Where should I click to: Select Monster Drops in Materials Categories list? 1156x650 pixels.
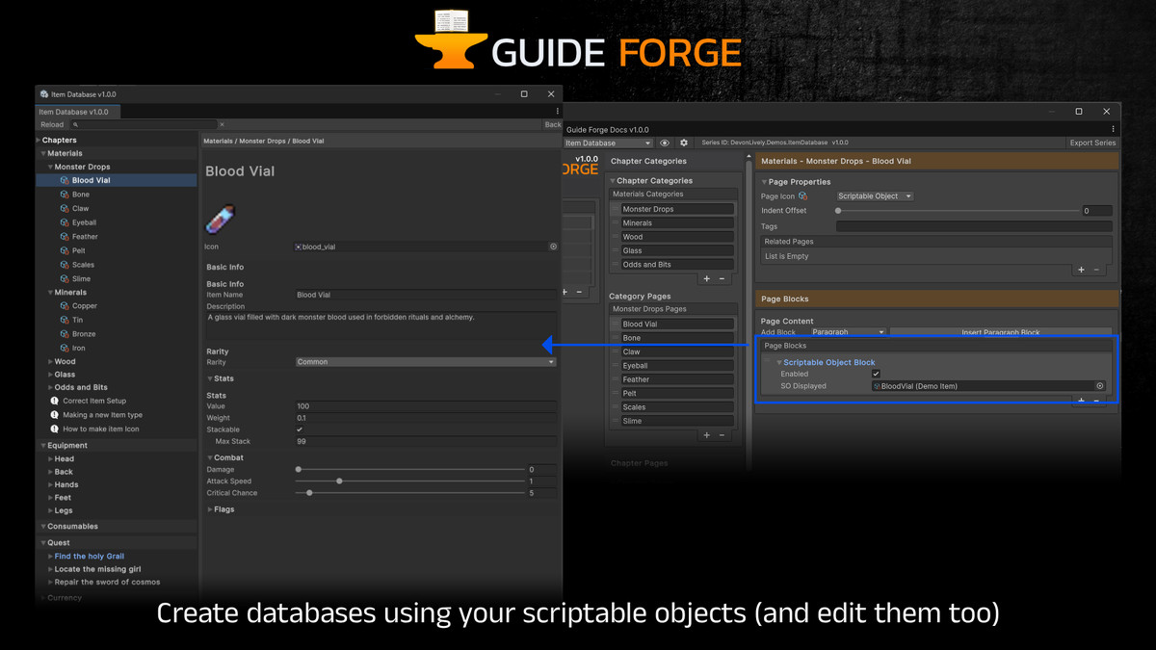677,209
